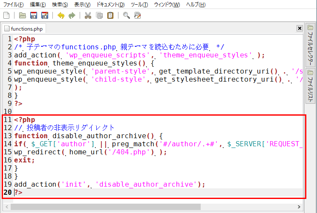The height and width of the screenshot is (213, 317).
Task: Click get_stylesheet_directory_uri() on line 6
Action: (x=218, y=79)
